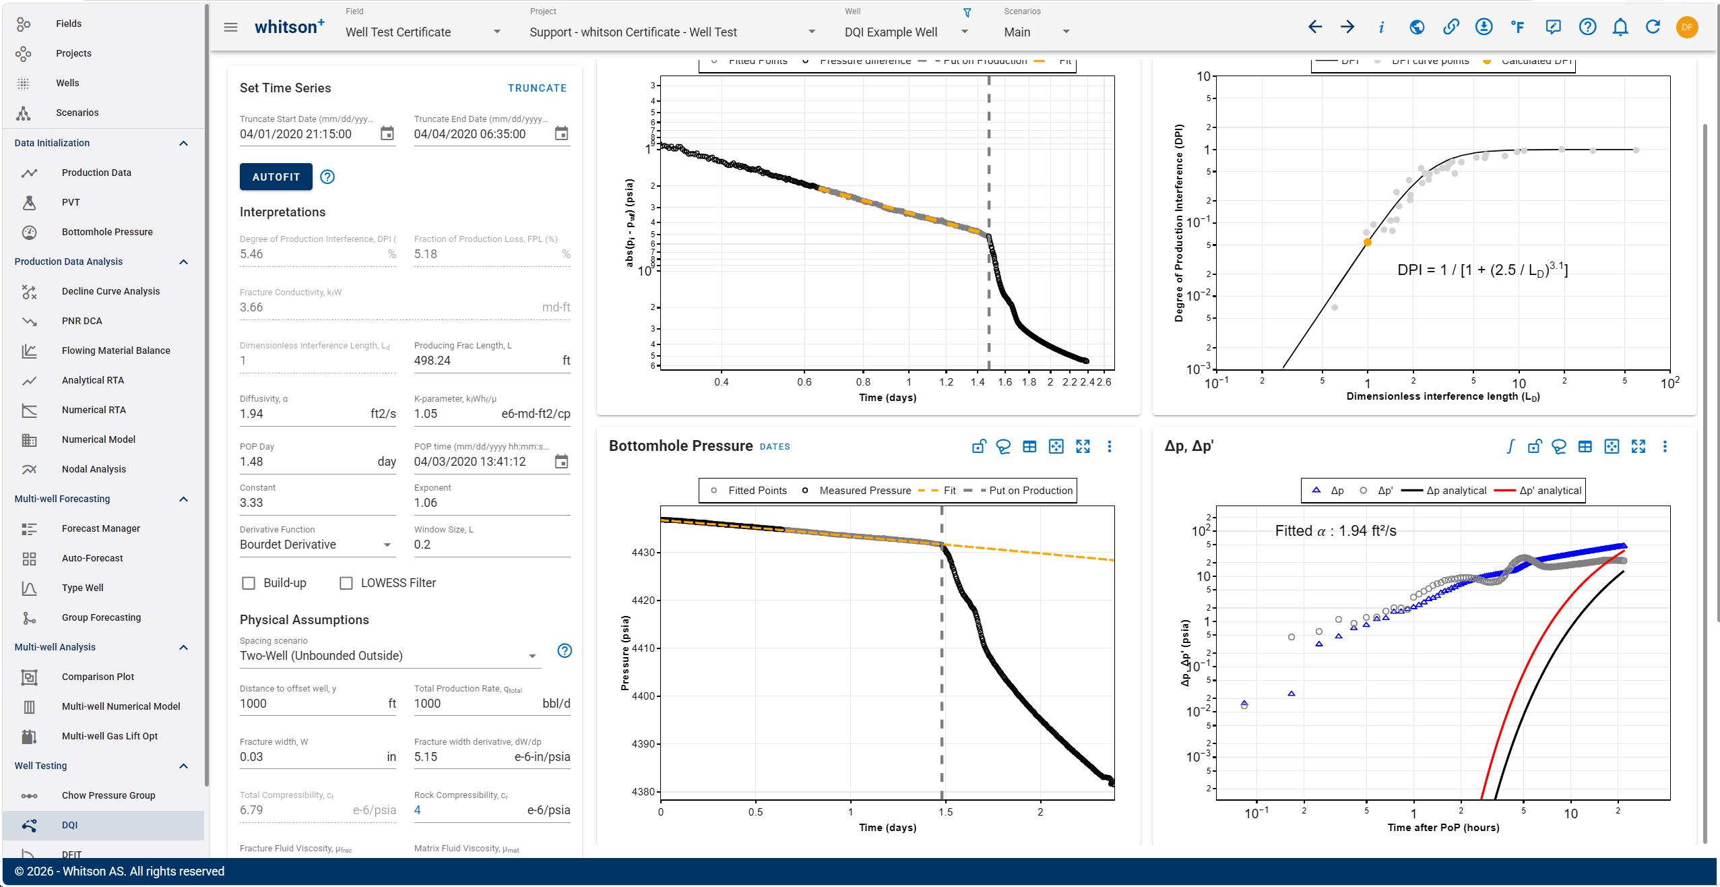Toggle Measured Pressure legend entry
The image size is (1720, 887).
coord(856,491)
